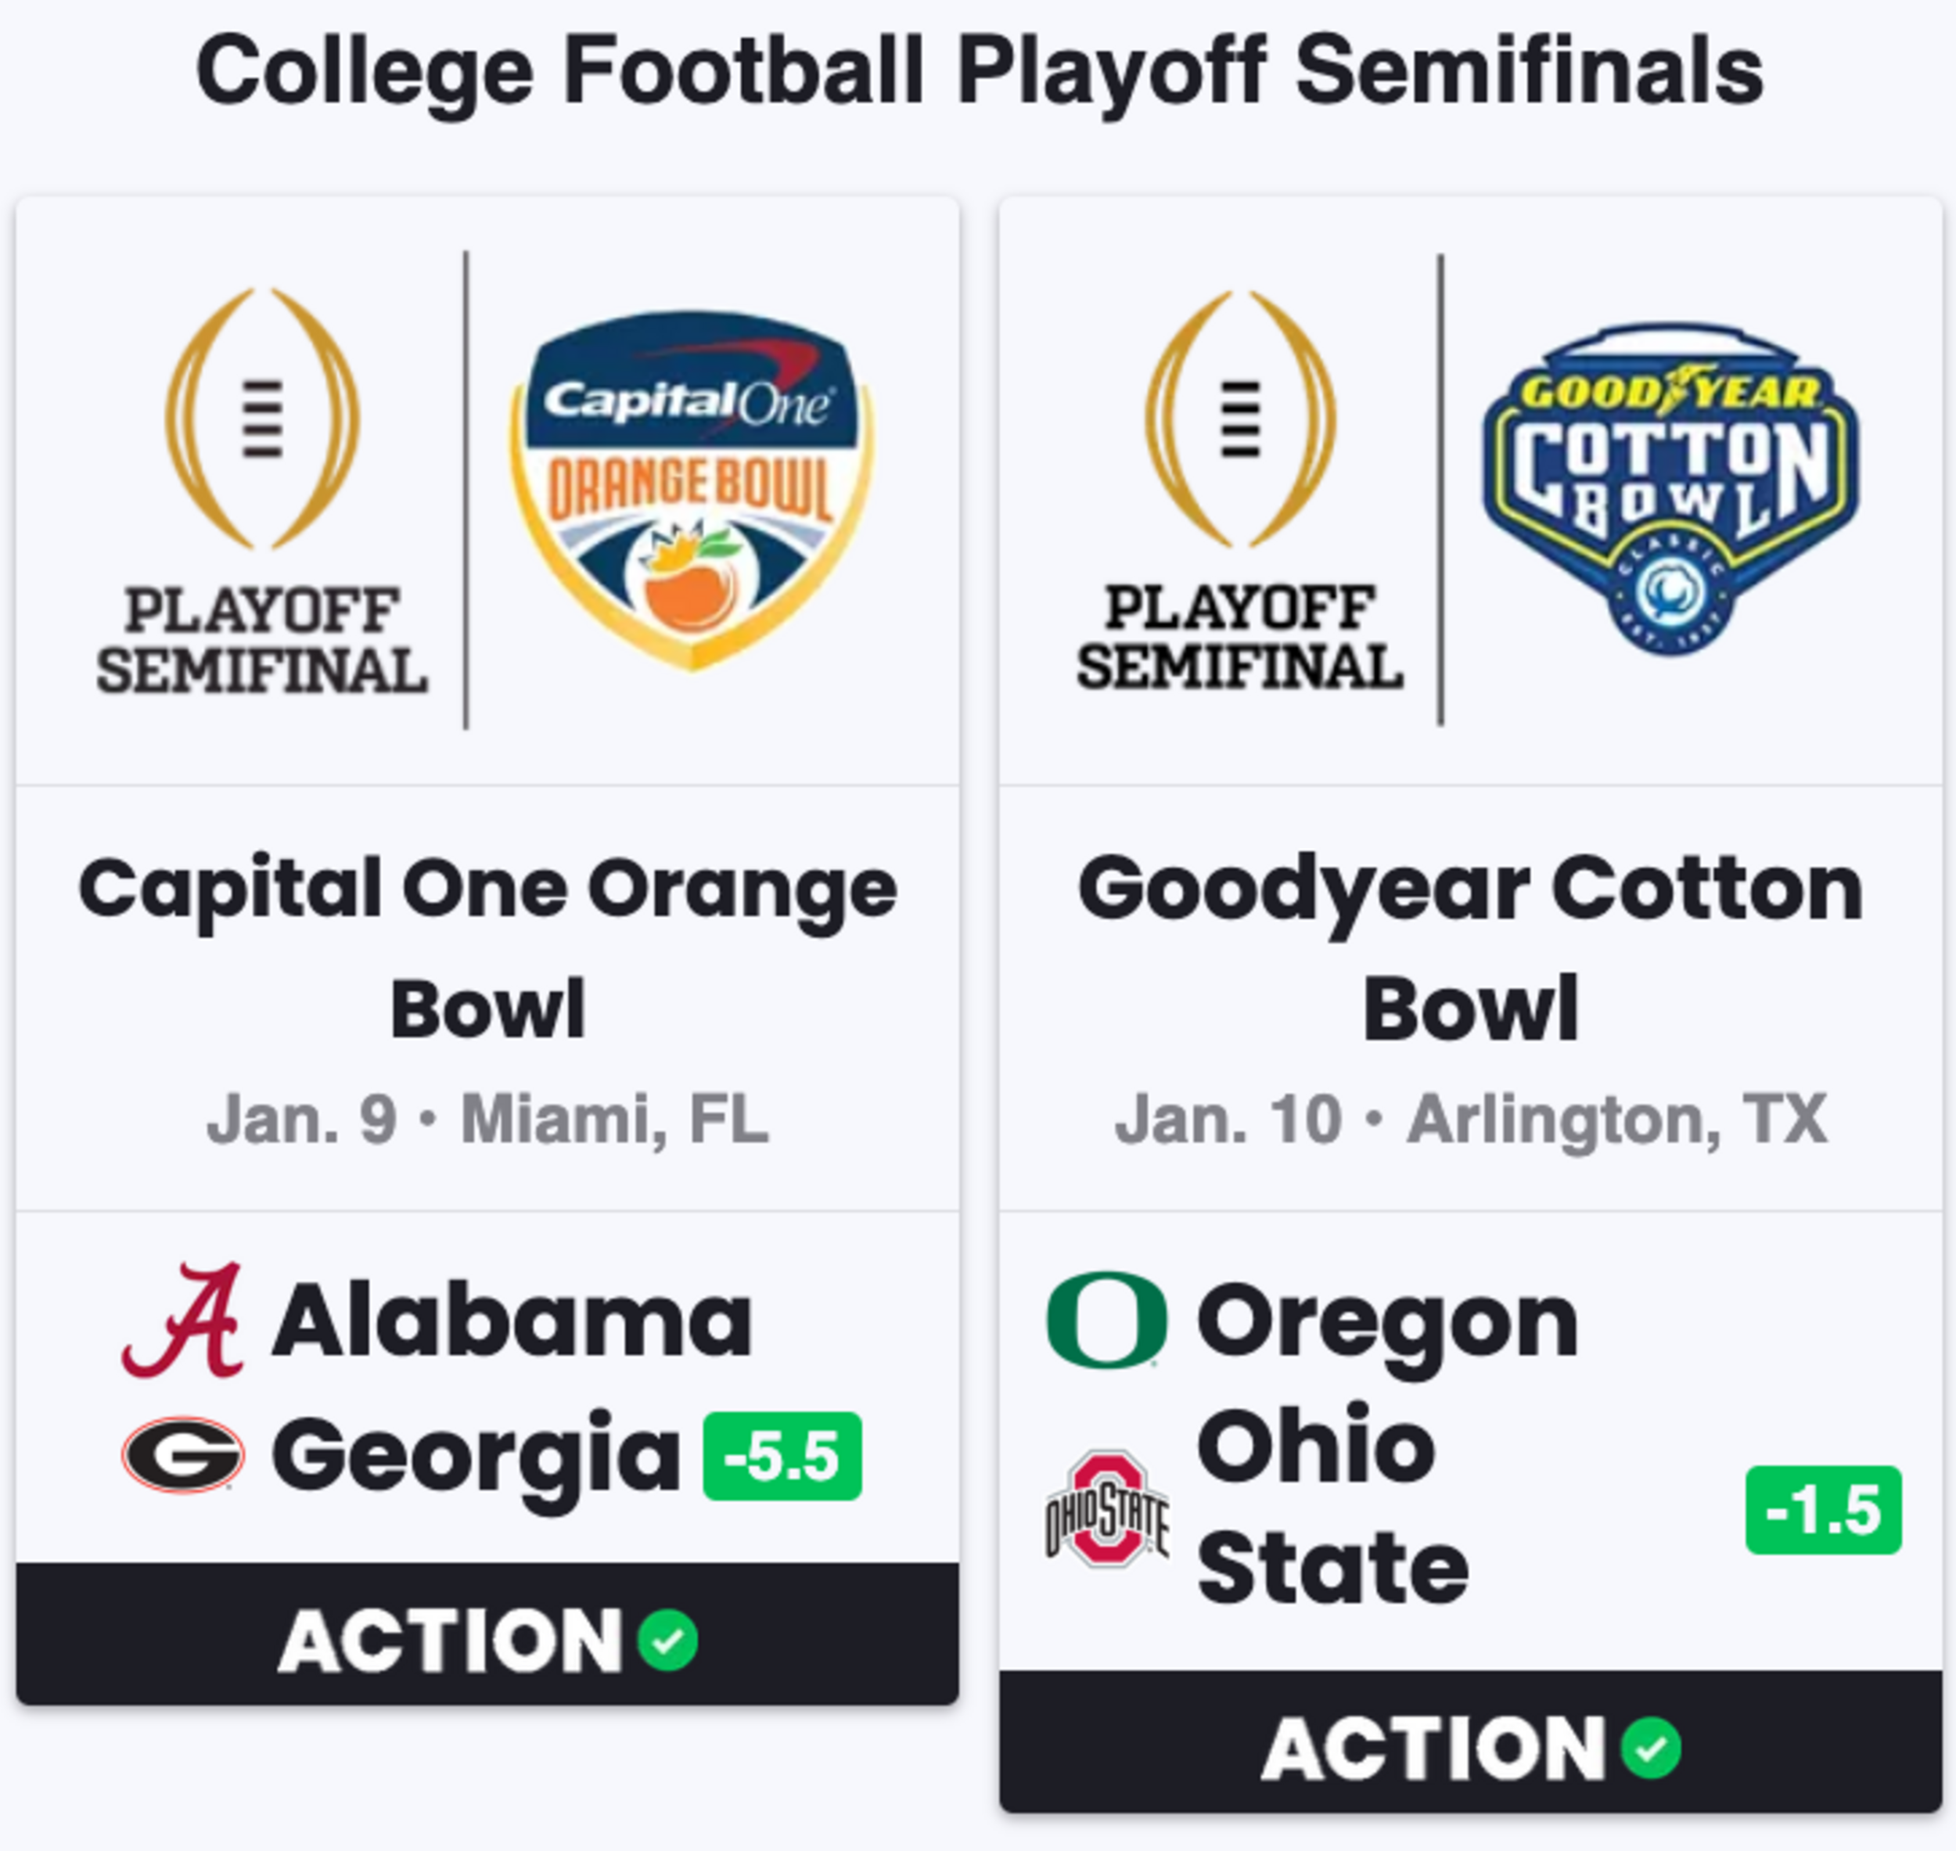Click the Action banner under Orange Bowl
This screenshot has width=1956, height=1851.
(x=487, y=1633)
